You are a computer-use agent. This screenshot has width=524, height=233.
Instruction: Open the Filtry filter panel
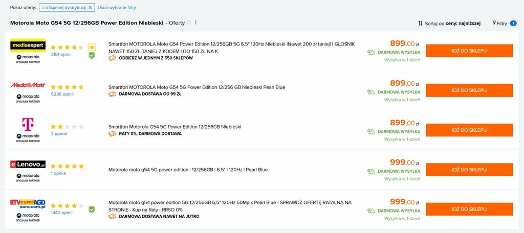click(499, 24)
